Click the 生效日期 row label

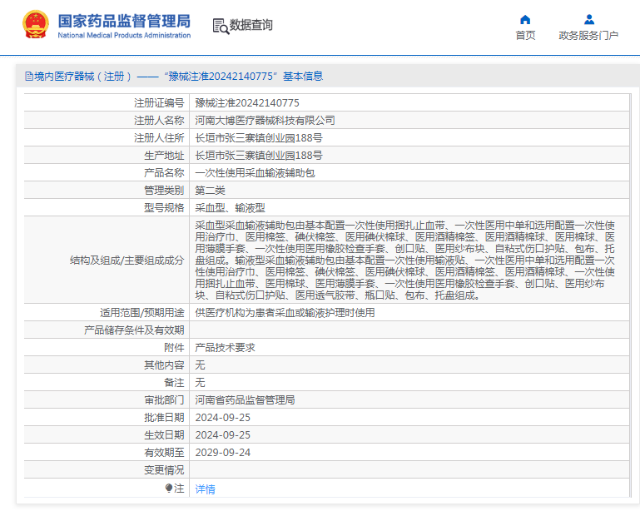coord(164,435)
